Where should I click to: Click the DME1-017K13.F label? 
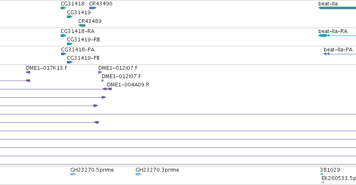click(46, 68)
